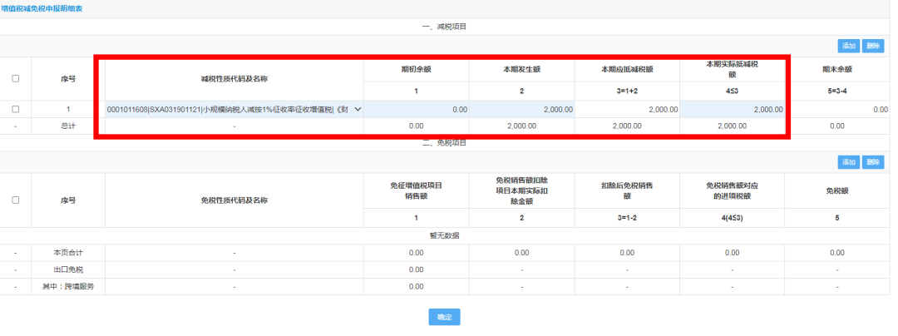
Task: Click 本期实际抵减税额 field in row 1
Action: [x=732, y=109]
